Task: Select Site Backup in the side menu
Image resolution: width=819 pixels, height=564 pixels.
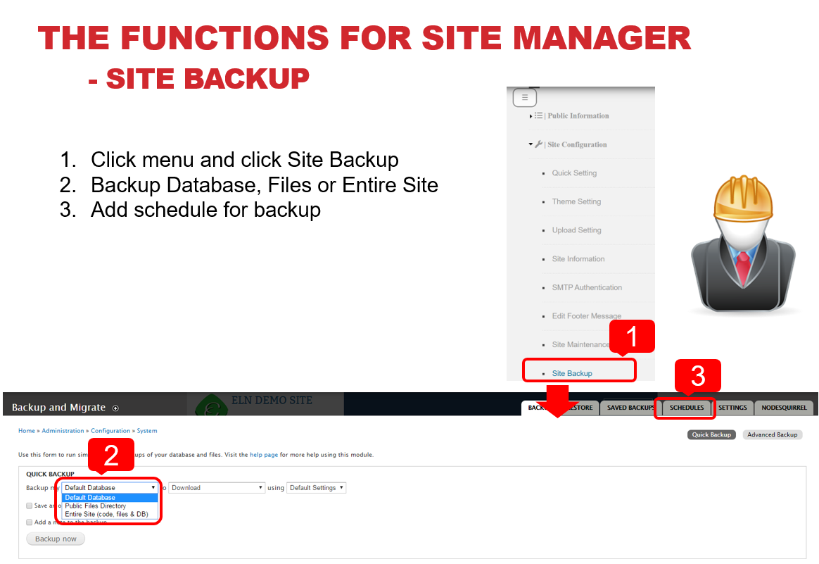Action: (x=571, y=373)
